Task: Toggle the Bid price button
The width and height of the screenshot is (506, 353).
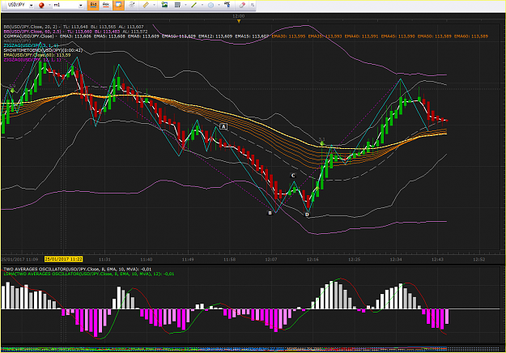Action: coord(93,5)
